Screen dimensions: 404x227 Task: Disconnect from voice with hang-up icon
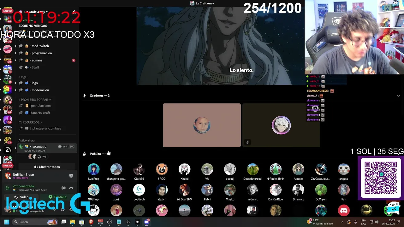(71, 188)
